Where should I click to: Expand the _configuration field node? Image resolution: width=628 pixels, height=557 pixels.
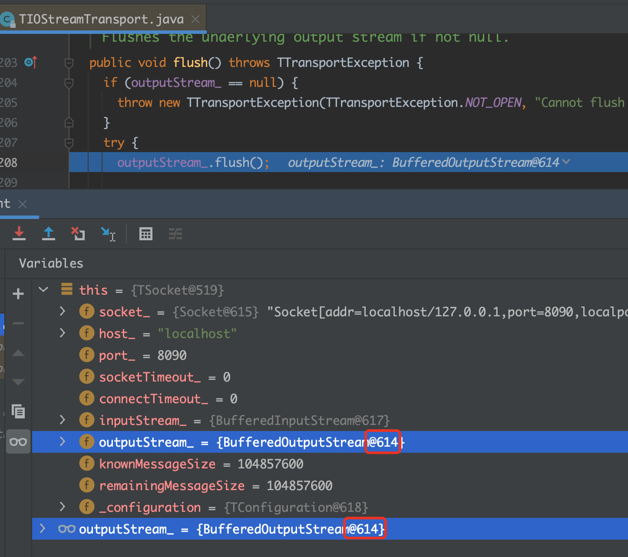click(x=63, y=507)
